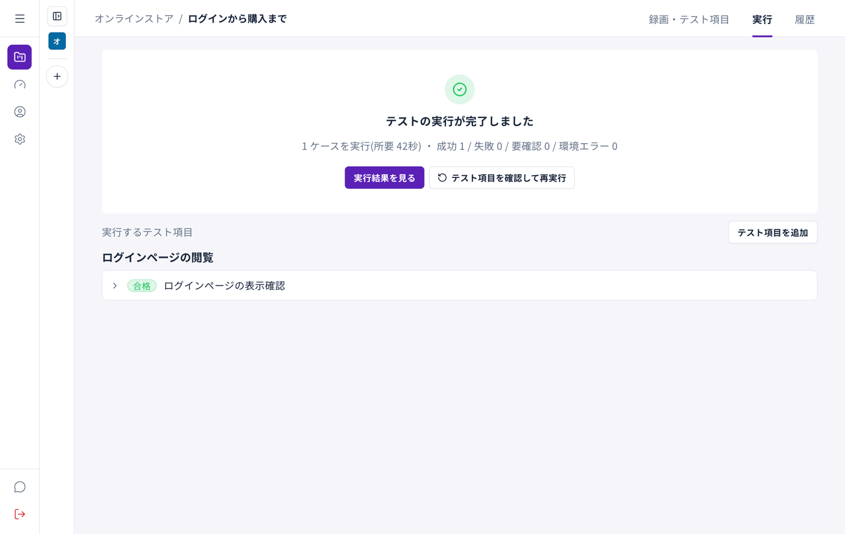Viewport: 845px width, 534px height.
Task: Click the 合格 status badge
Action: 142,286
